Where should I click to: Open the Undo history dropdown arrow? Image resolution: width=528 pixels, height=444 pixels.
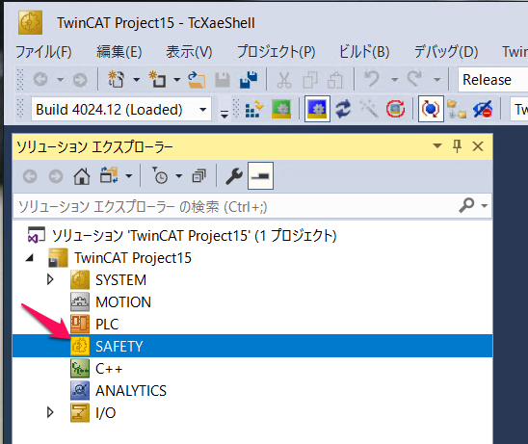pos(394,80)
